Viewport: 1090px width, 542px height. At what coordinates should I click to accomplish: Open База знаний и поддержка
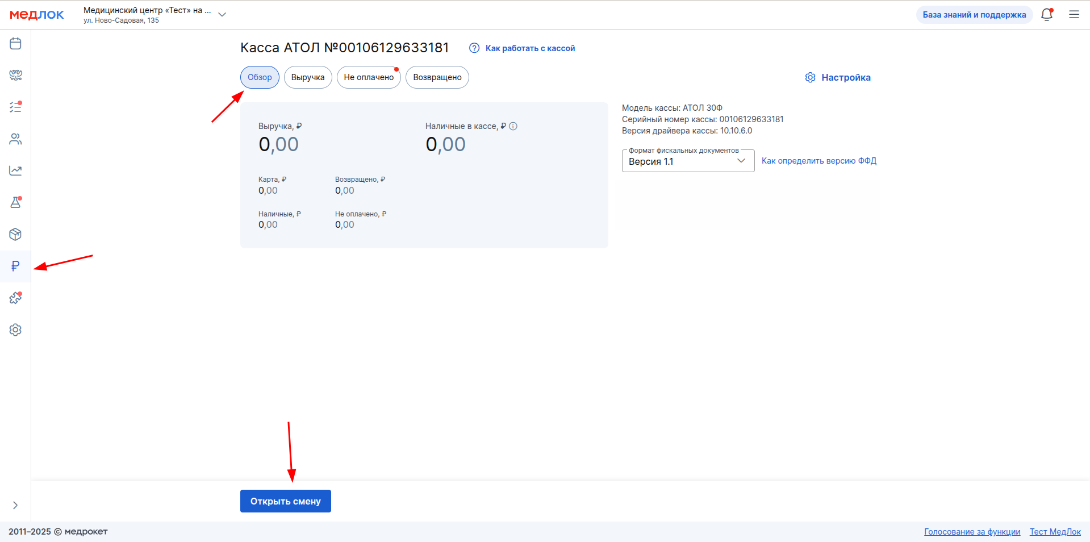(974, 15)
